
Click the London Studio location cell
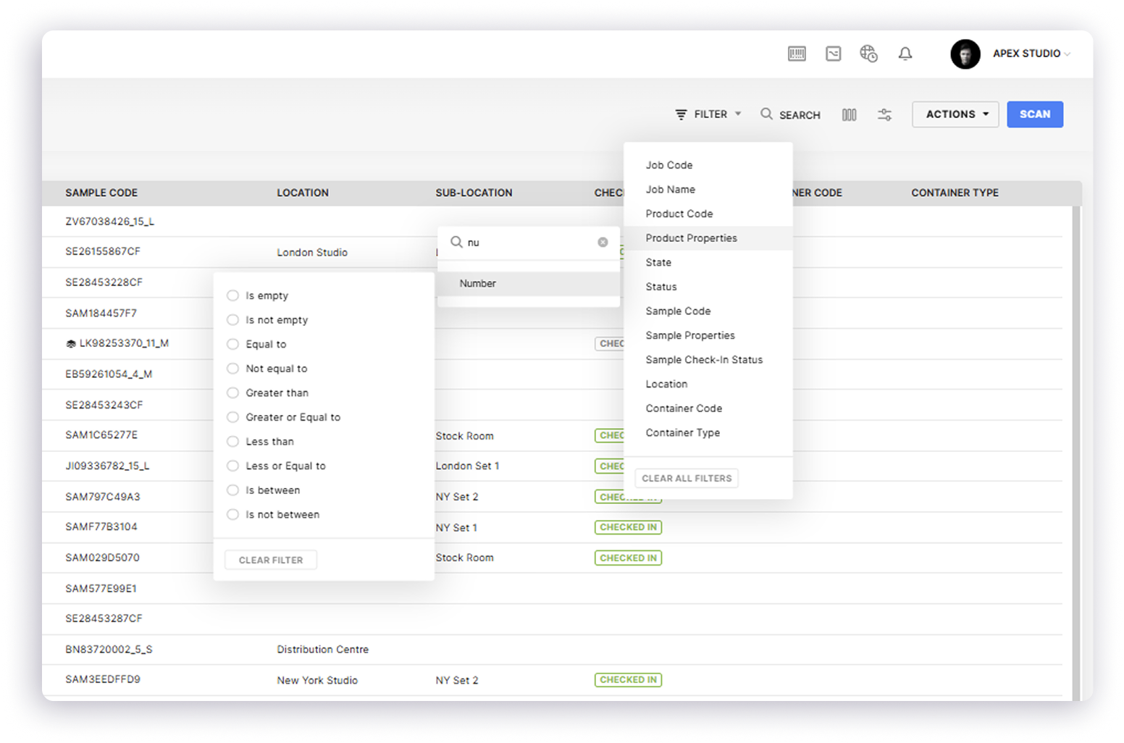(312, 253)
